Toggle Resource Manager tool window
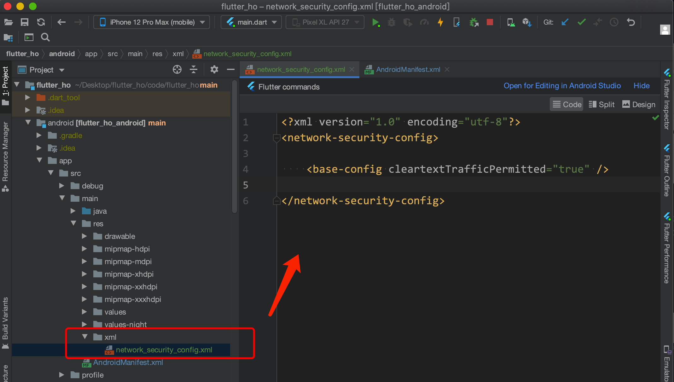 click(x=5, y=157)
